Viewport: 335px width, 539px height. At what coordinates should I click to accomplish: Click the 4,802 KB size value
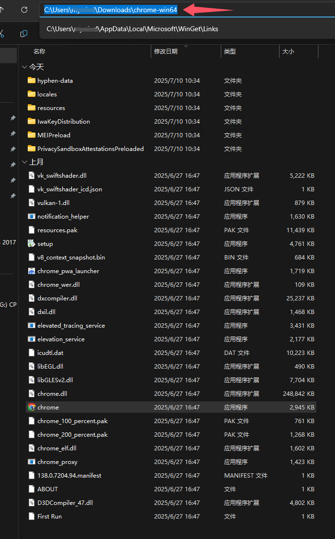[302, 503]
